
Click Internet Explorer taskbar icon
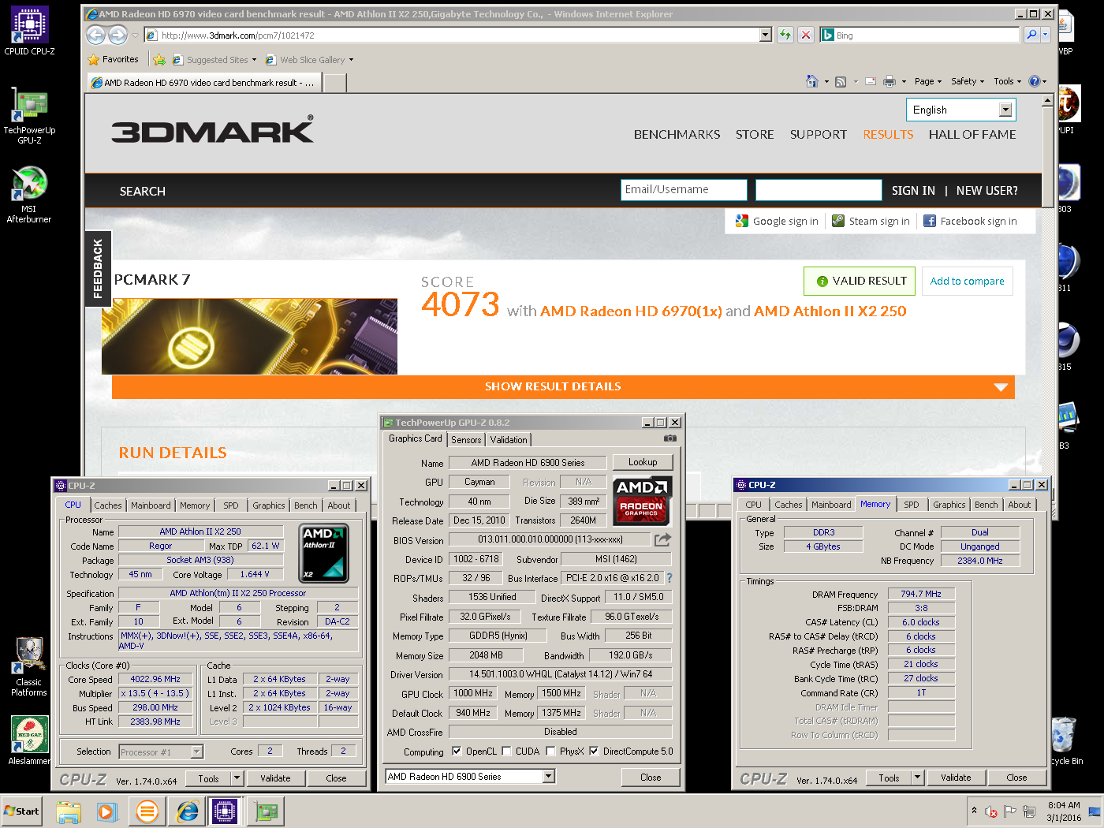pyautogui.click(x=187, y=811)
